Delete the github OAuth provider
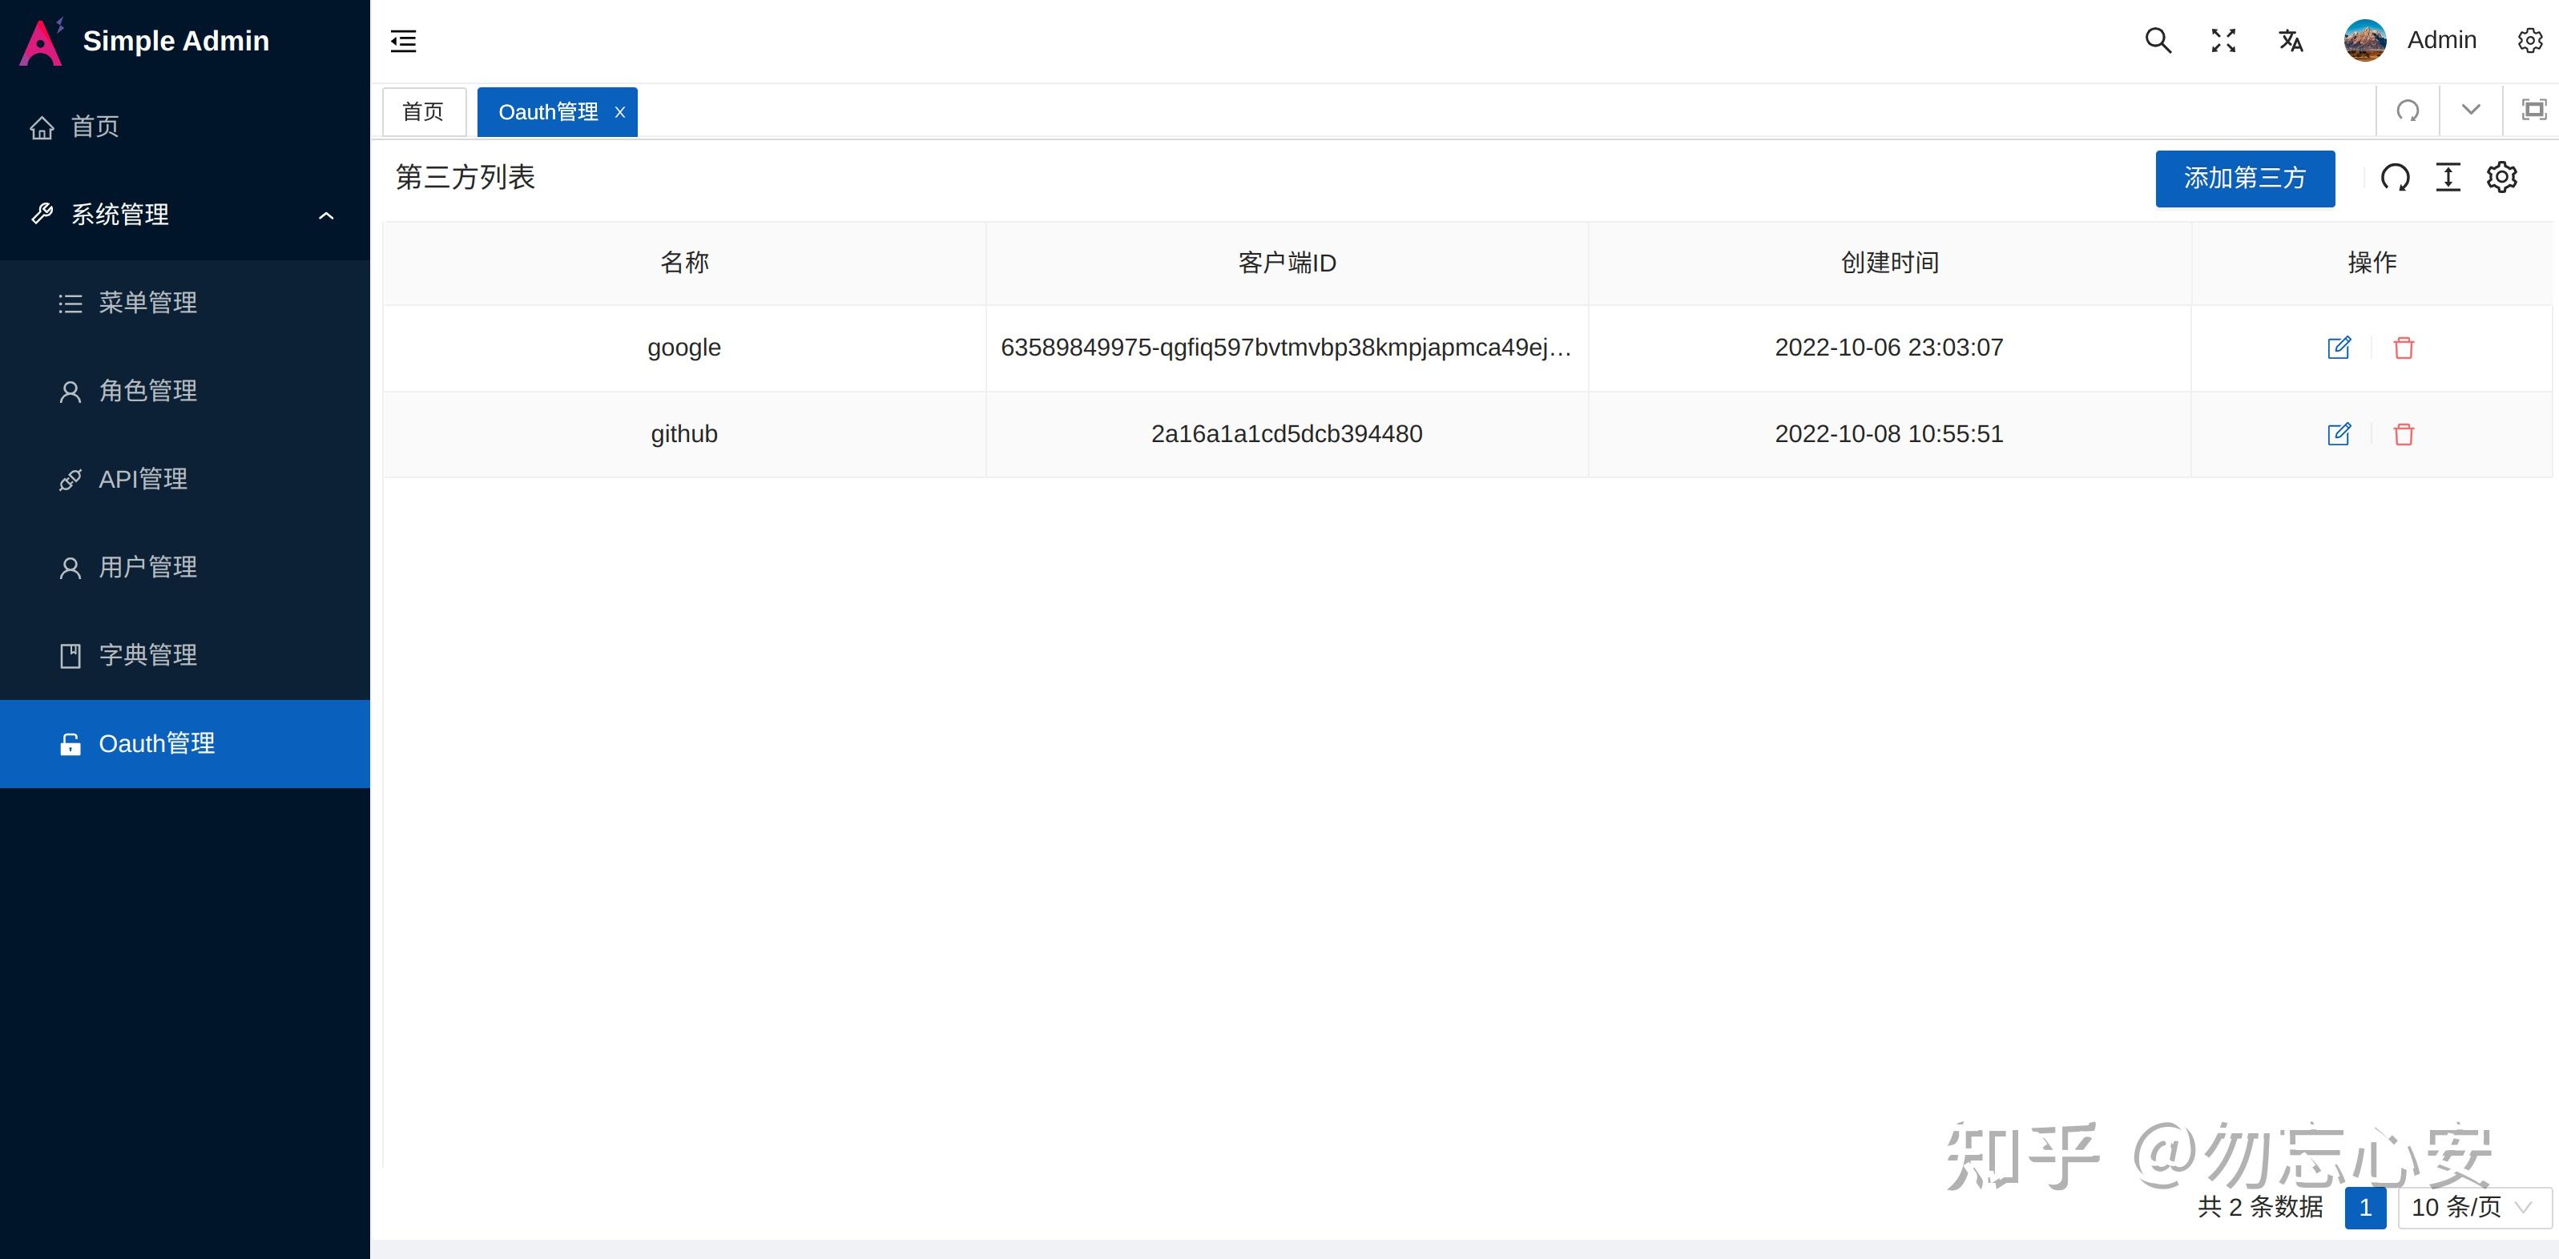The image size is (2559, 1259). [2403, 434]
